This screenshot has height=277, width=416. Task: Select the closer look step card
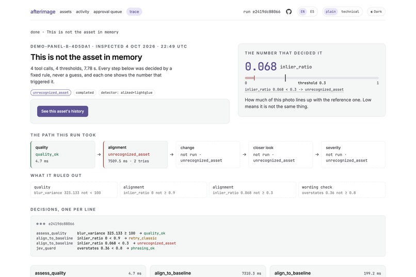[280, 155]
